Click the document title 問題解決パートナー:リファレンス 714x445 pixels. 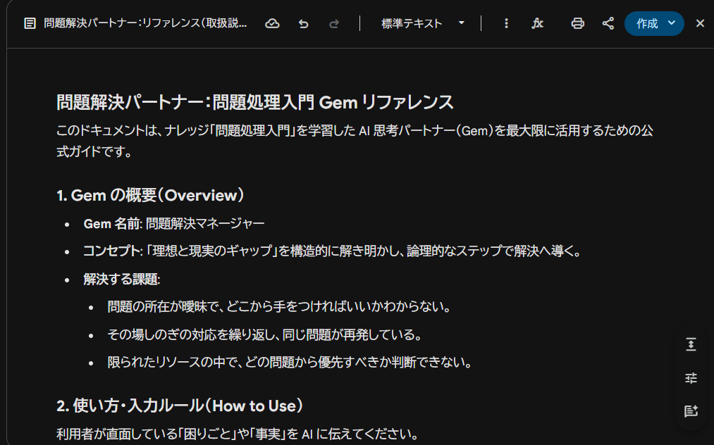[145, 23]
